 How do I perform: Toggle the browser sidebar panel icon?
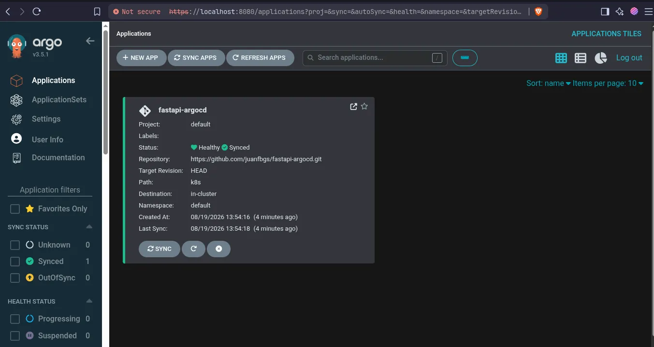(x=605, y=12)
